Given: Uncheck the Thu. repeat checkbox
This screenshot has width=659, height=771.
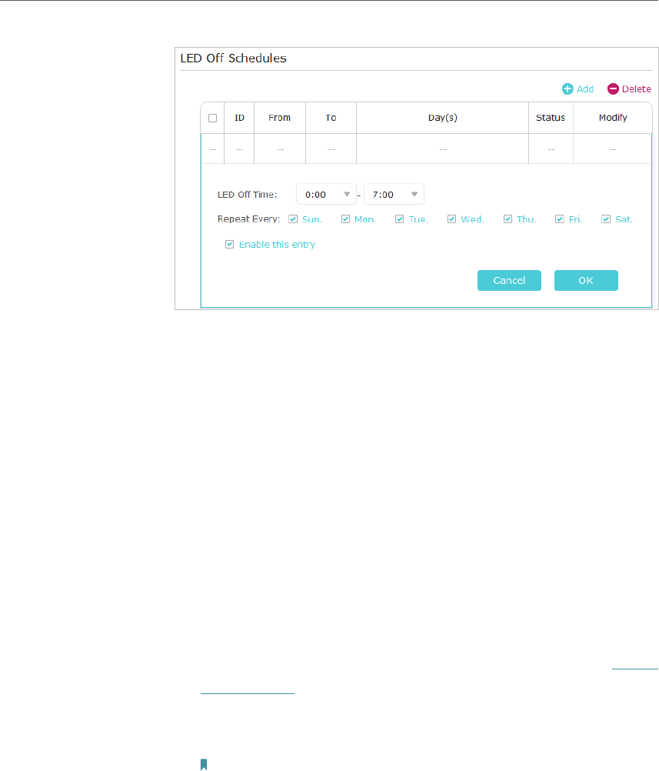Looking at the screenshot, I should (508, 219).
